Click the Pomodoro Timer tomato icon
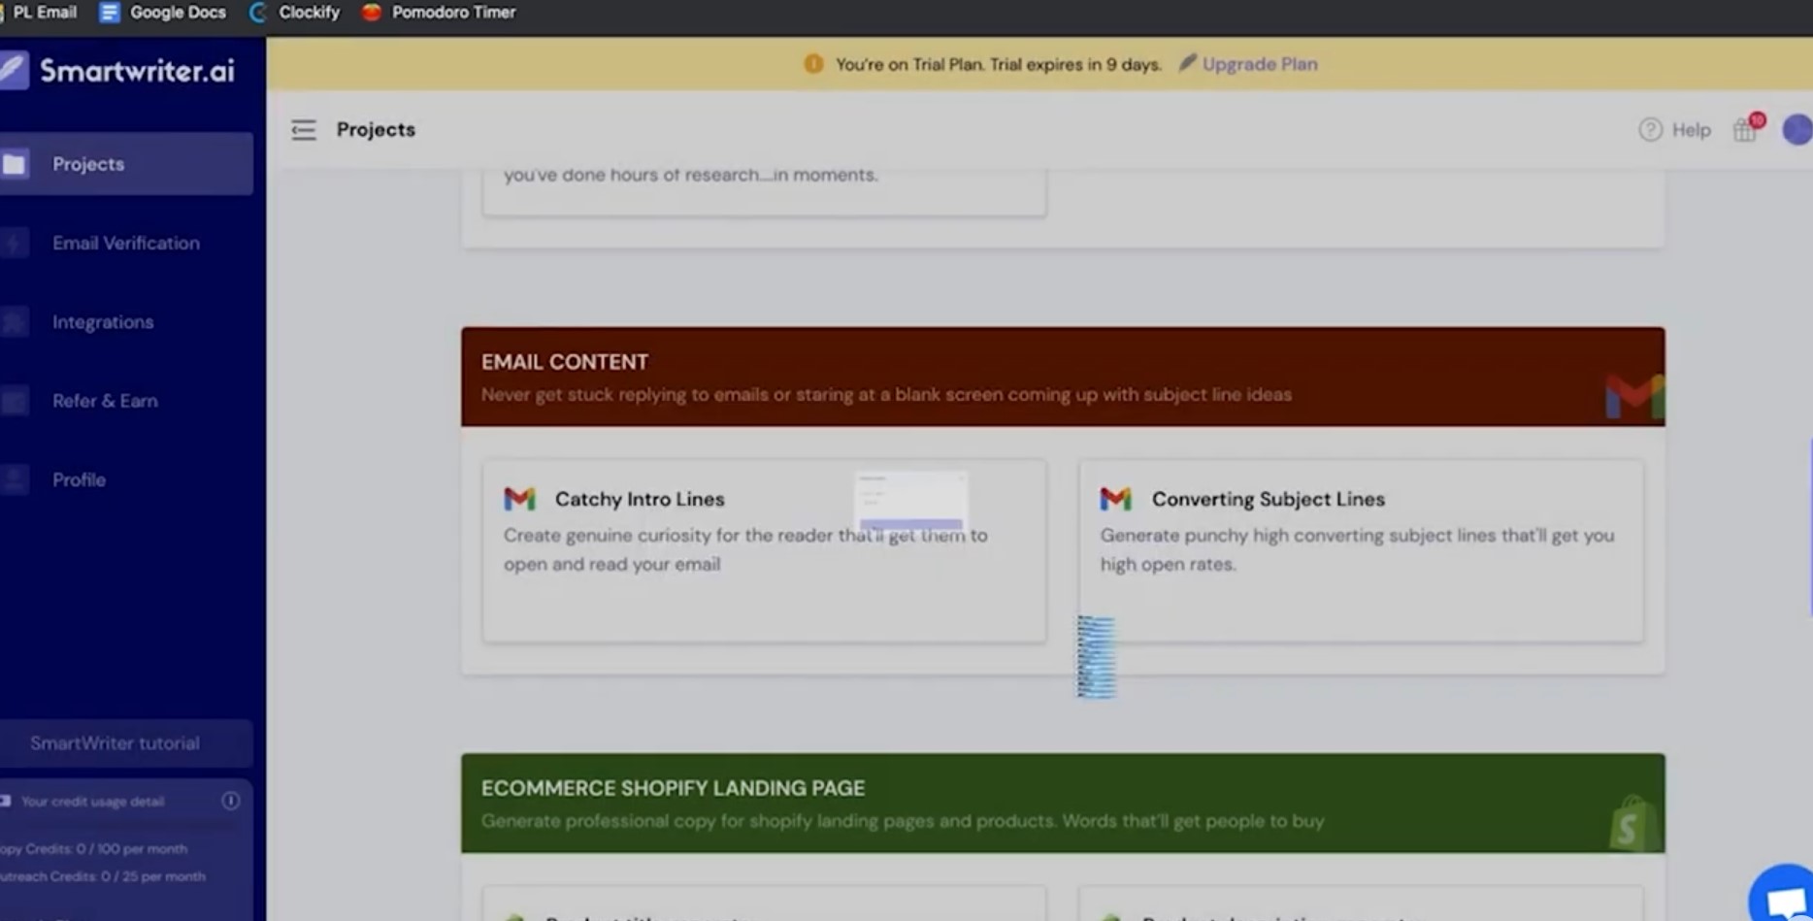This screenshot has width=1813, height=921. (371, 13)
